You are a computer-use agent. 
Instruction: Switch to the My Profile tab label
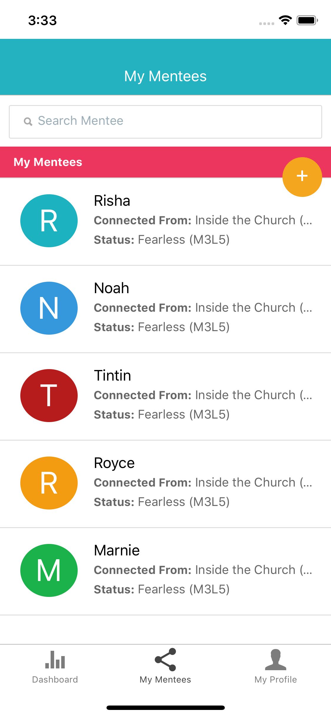tap(276, 680)
